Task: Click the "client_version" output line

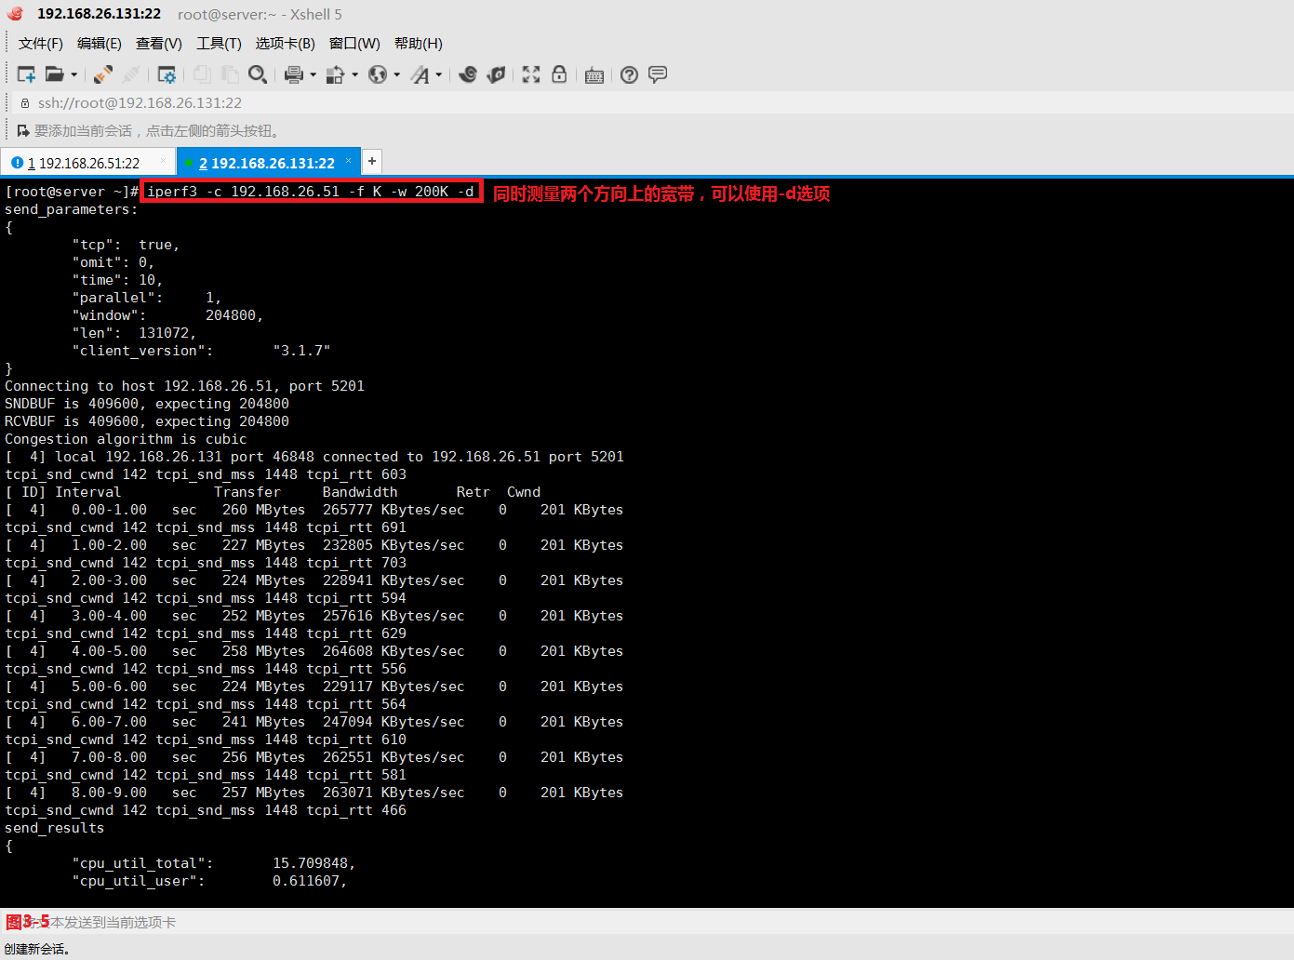Action: (x=201, y=351)
